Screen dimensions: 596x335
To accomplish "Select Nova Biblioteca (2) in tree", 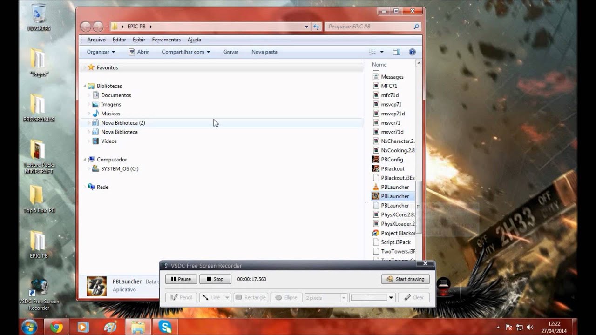I will (x=123, y=123).
